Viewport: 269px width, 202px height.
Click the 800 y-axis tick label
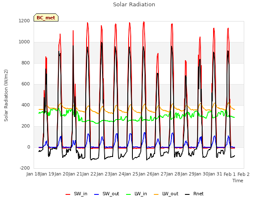26,63
